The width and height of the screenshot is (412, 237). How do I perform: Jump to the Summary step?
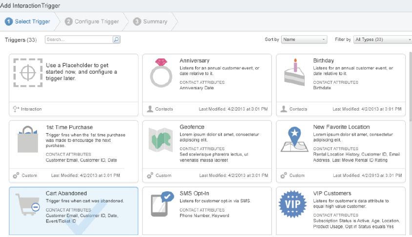click(x=151, y=21)
